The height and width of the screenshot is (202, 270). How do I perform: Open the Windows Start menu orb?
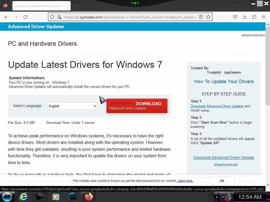coord(7,197)
